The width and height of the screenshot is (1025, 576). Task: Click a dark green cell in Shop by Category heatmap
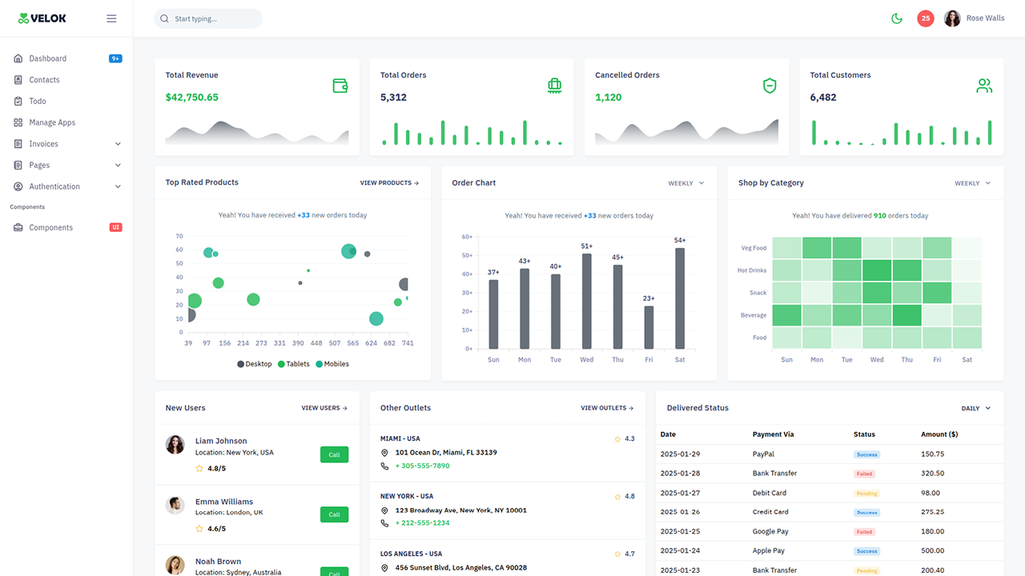click(x=878, y=270)
